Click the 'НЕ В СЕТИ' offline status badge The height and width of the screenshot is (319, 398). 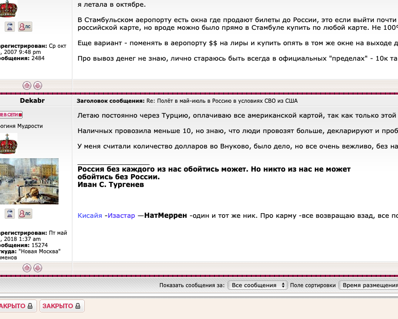(11, 115)
